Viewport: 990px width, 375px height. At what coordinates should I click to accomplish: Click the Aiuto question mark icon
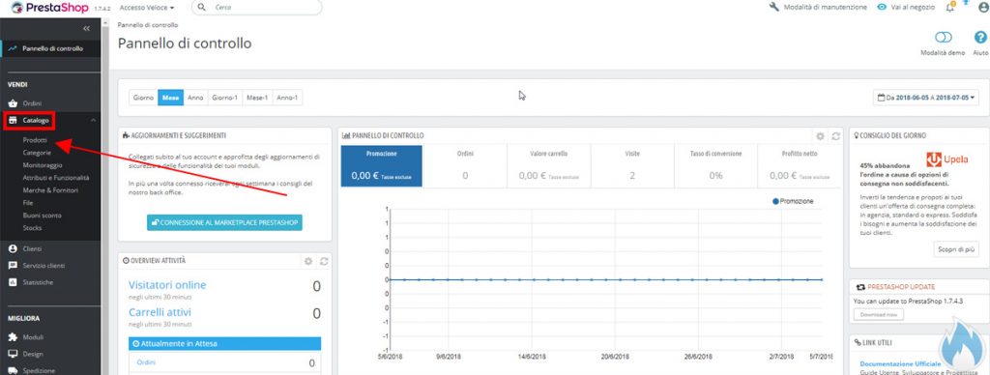point(980,38)
